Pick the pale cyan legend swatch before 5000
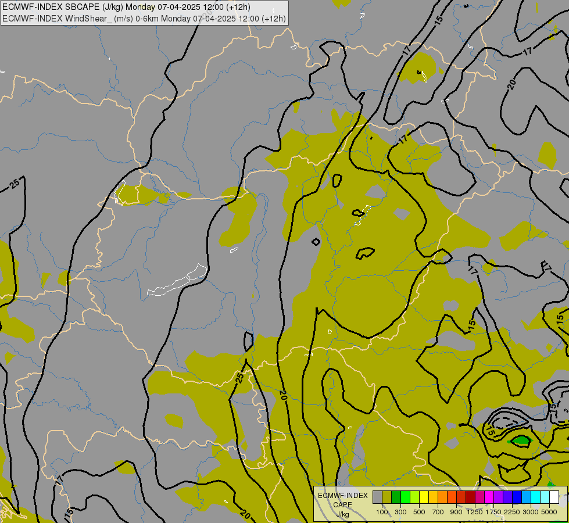 point(545,497)
